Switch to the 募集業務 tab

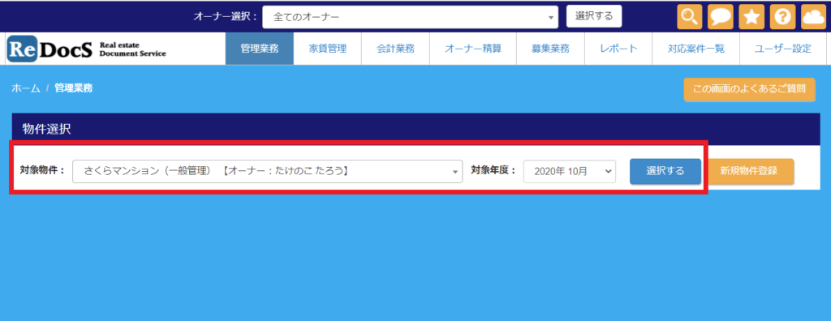click(x=551, y=49)
